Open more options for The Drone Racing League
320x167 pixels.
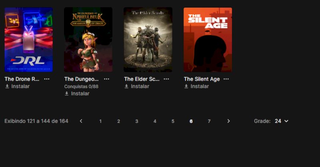tap(47, 79)
